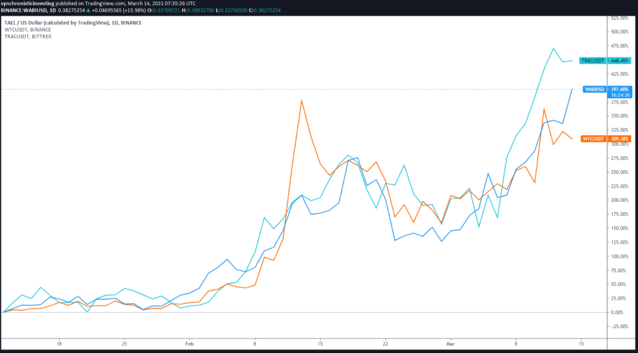Click the 350.00% price axis label
The height and width of the screenshot is (353, 638).
619,116
